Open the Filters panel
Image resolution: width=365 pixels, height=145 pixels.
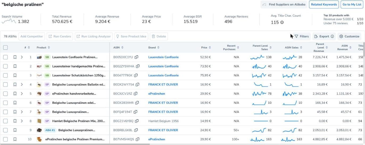tap(301, 36)
